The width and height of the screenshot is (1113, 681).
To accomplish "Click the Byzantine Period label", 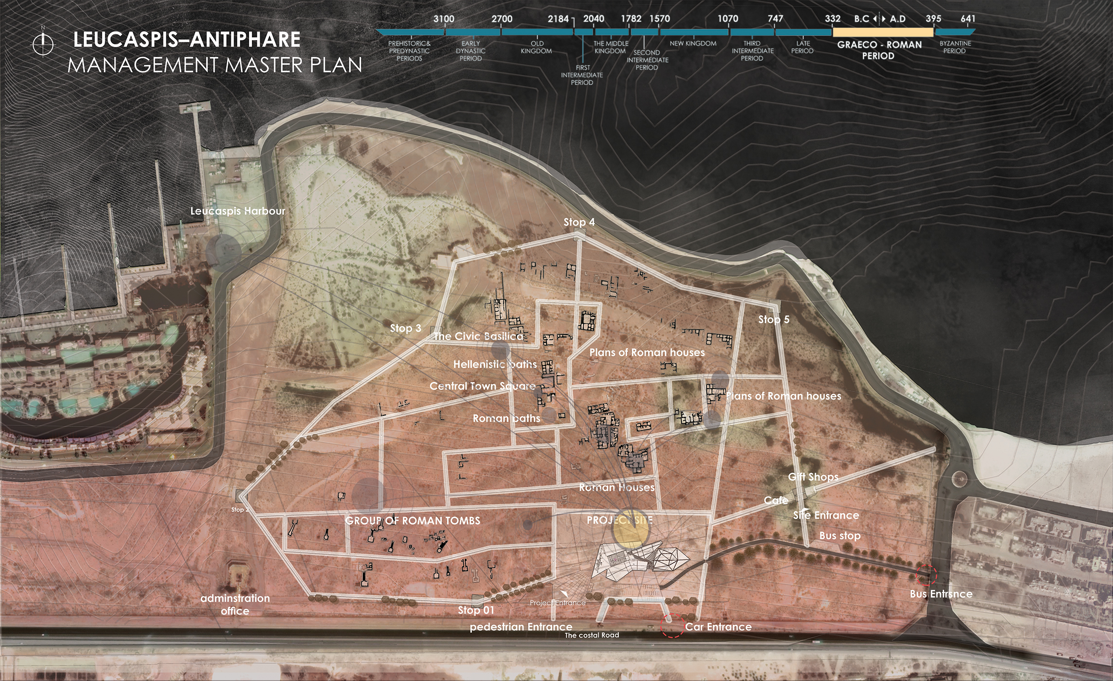I will pyautogui.click(x=955, y=47).
